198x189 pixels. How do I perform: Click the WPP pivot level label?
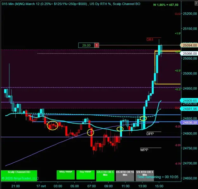pos(144,150)
